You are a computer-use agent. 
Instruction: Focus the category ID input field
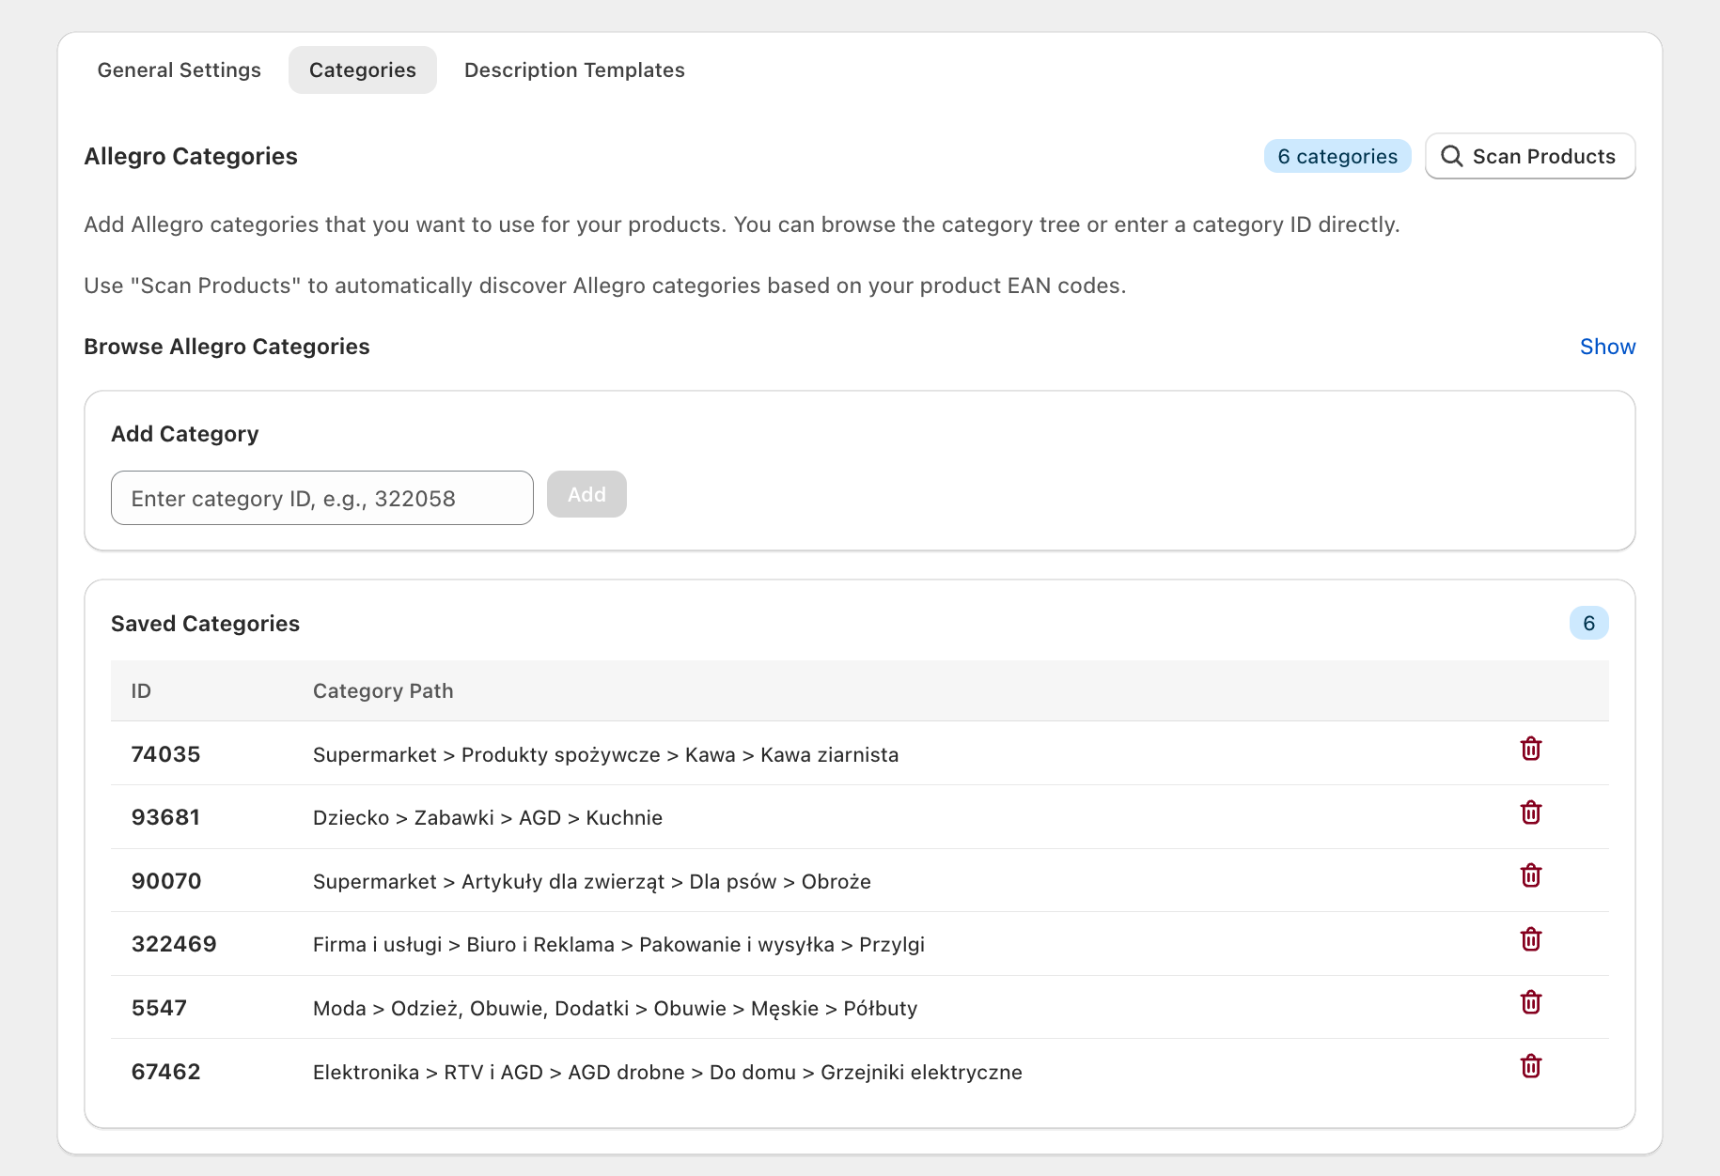point(322,498)
